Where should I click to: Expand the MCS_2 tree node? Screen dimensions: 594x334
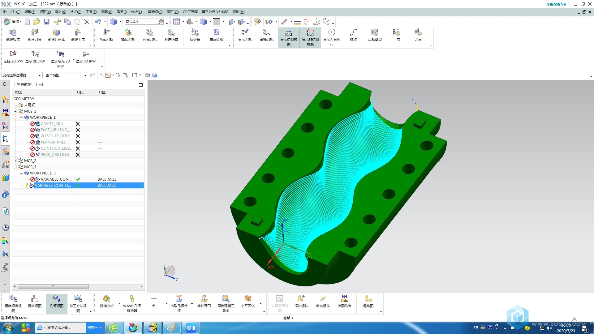click(x=15, y=161)
